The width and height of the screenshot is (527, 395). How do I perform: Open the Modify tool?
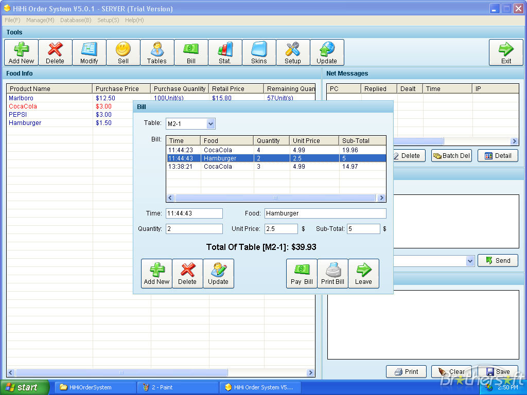click(x=89, y=52)
